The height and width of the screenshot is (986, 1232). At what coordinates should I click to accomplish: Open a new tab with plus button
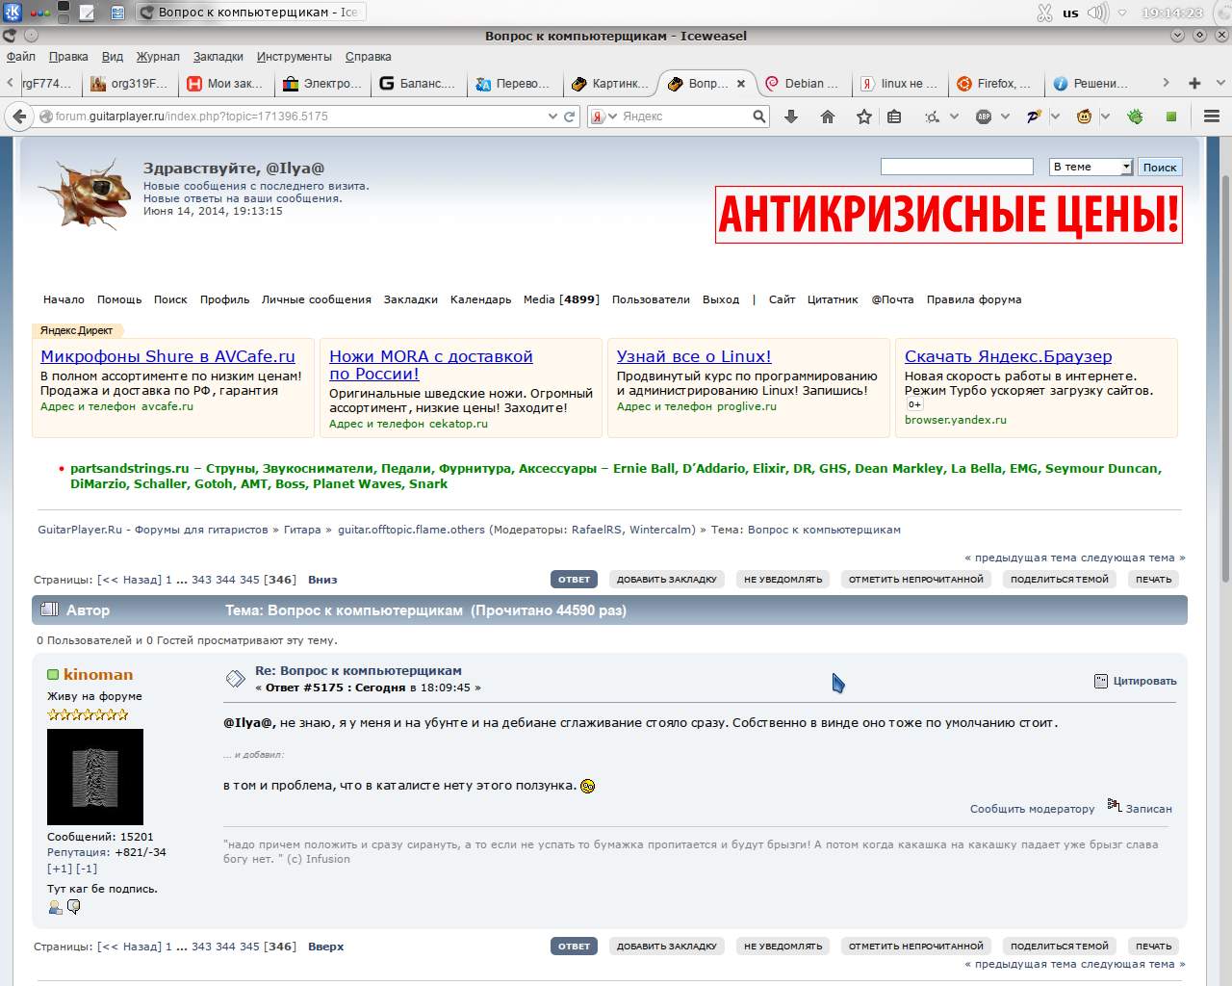pyautogui.click(x=1194, y=84)
